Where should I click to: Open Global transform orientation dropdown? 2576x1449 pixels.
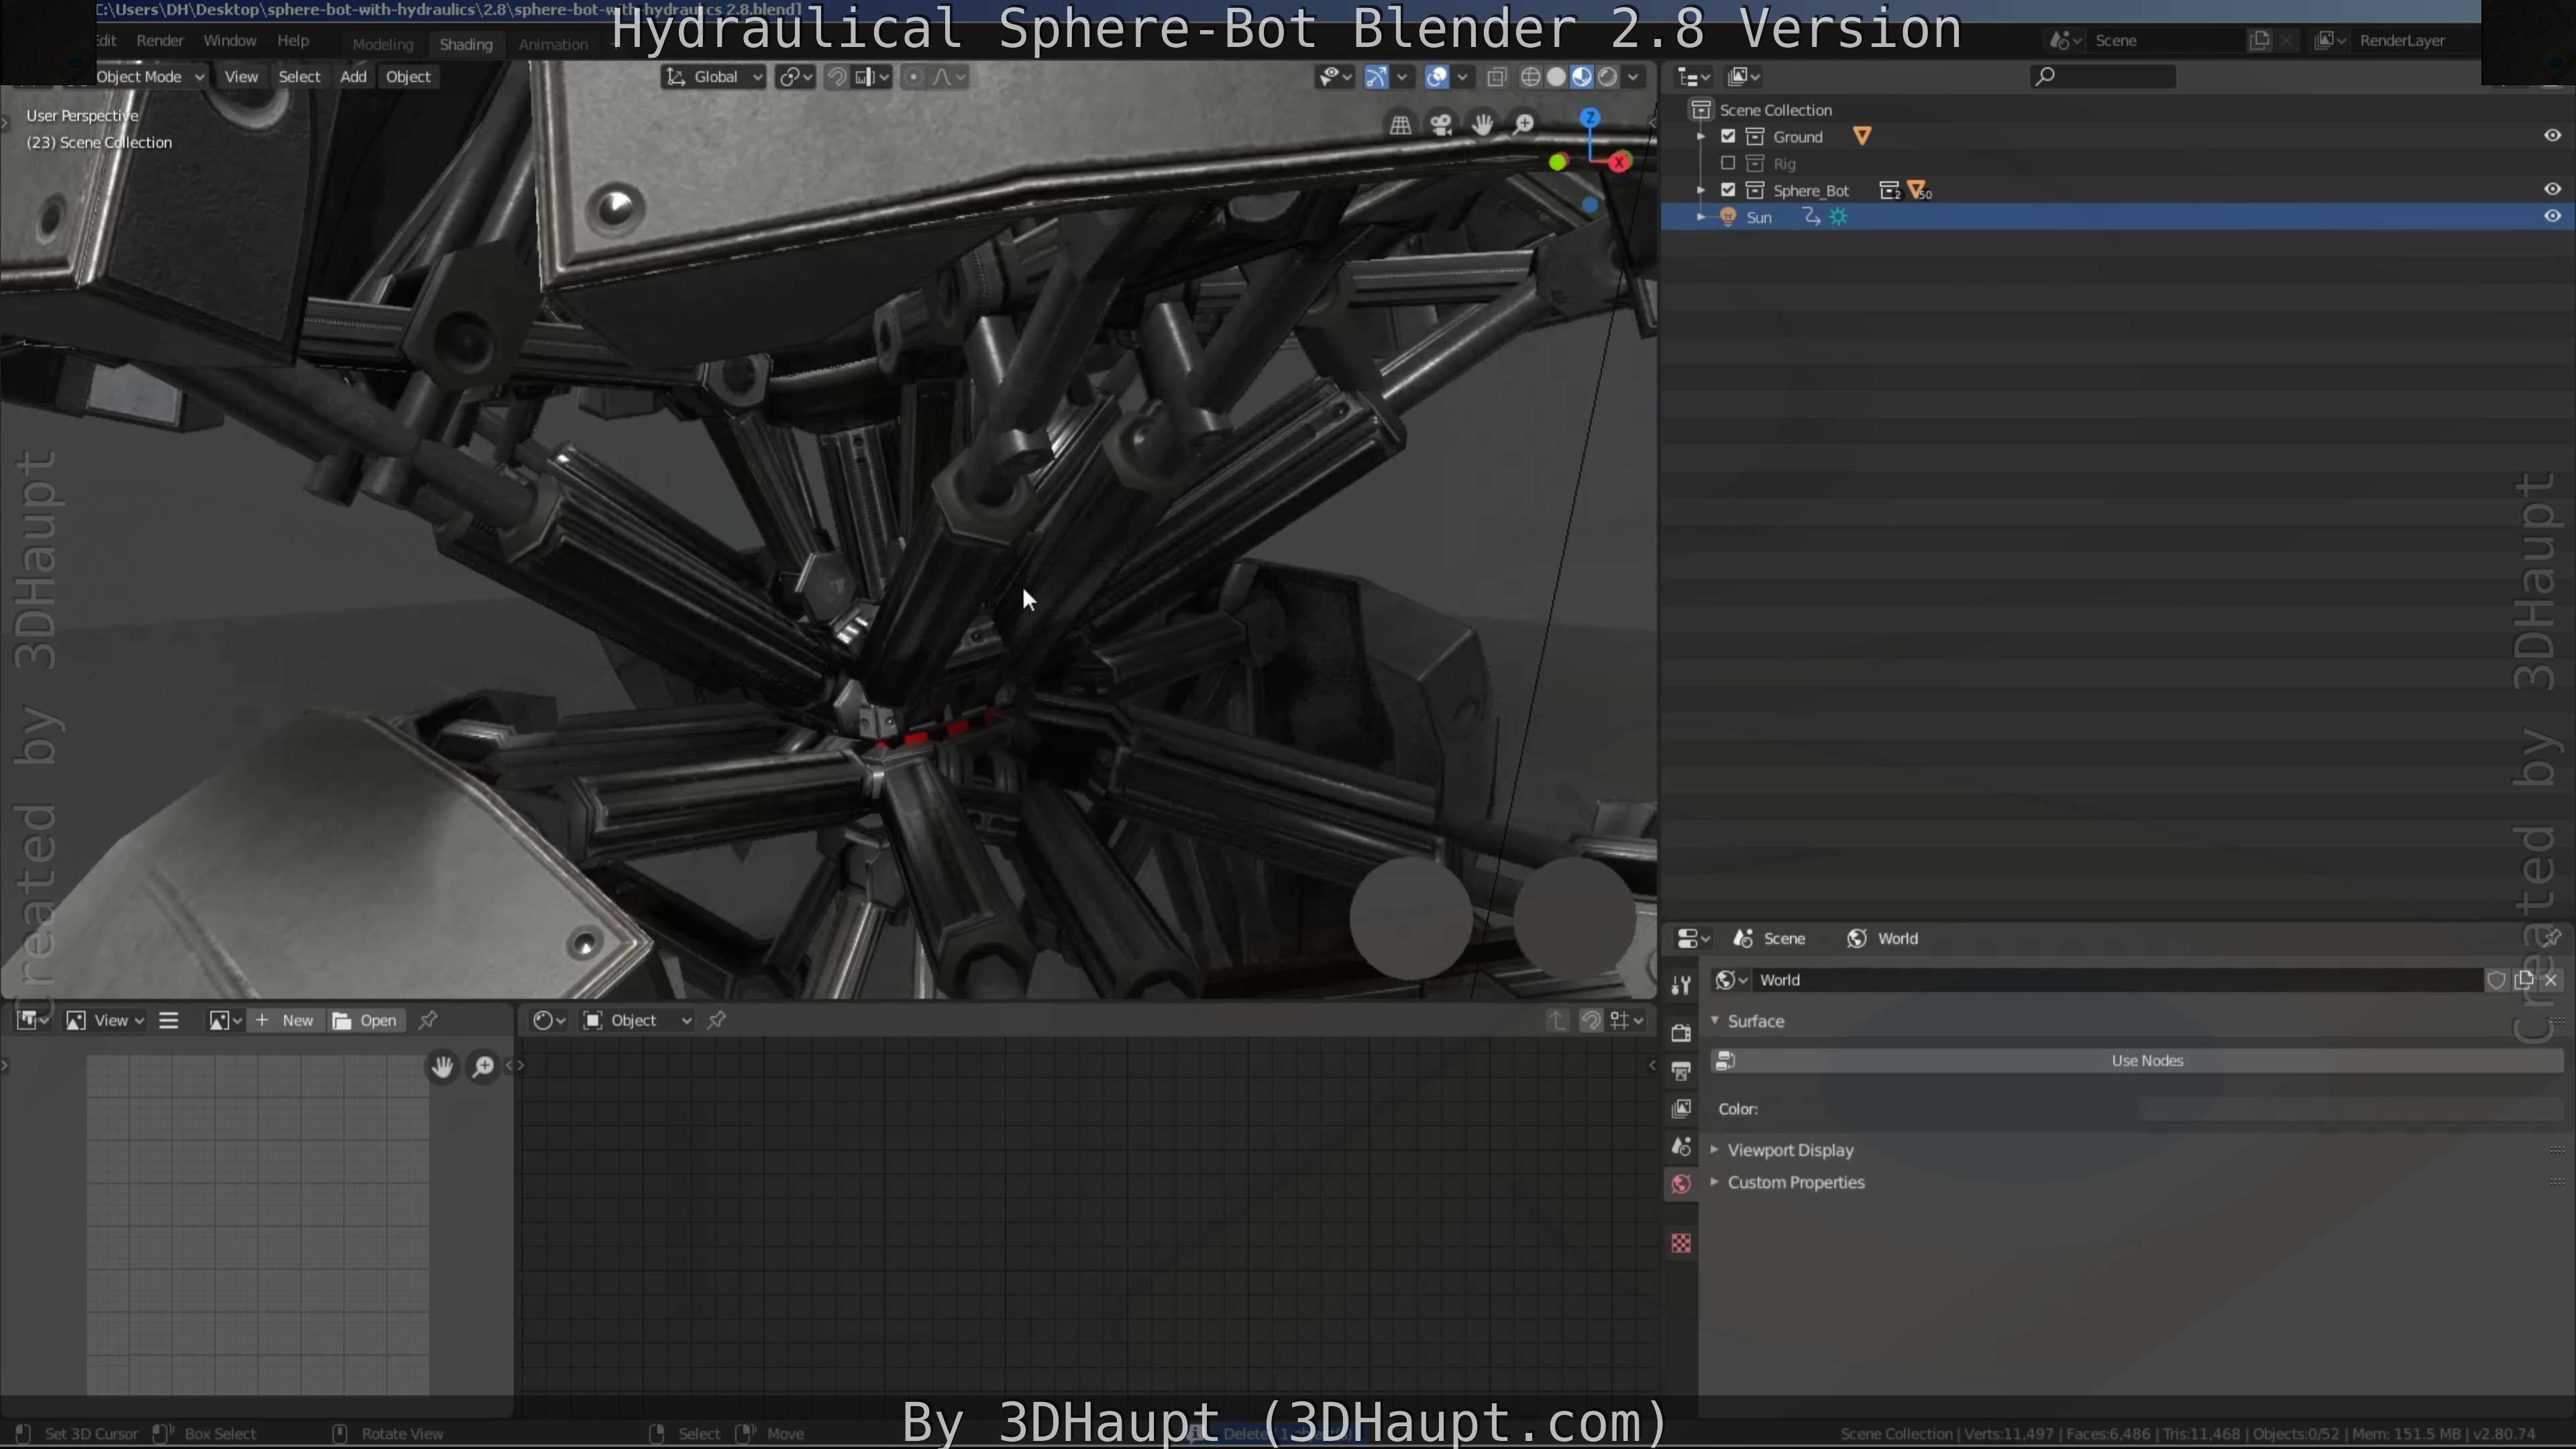tap(714, 77)
